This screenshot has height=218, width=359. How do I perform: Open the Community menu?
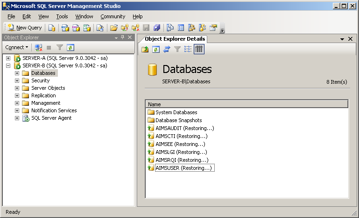coord(113,16)
